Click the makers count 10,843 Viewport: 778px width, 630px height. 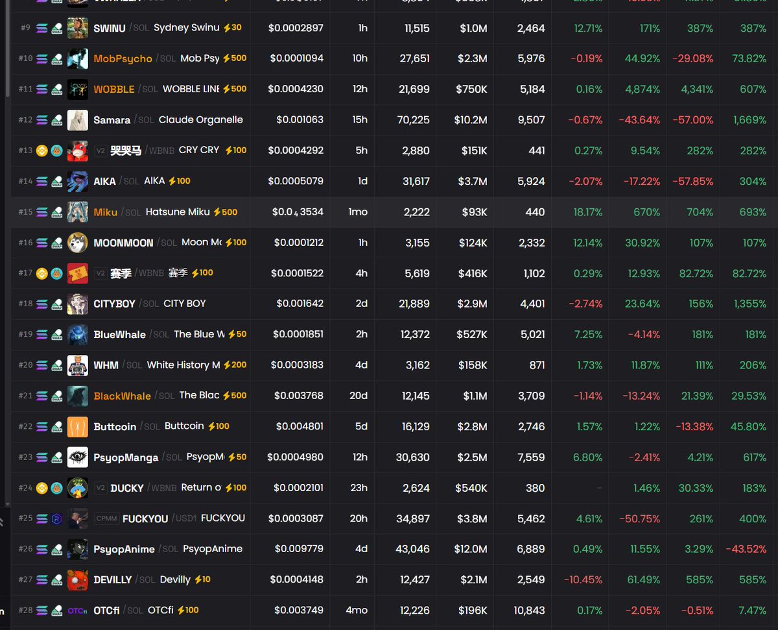pyautogui.click(x=528, y=611)
